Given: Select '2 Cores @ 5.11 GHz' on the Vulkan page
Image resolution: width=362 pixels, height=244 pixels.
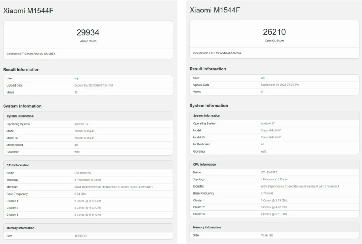Looking at the screenshot, I should [x=88, y=215].
